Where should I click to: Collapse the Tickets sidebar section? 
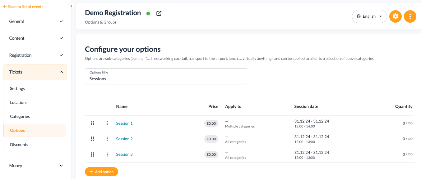pyautogui.click(x=35, y=72)
